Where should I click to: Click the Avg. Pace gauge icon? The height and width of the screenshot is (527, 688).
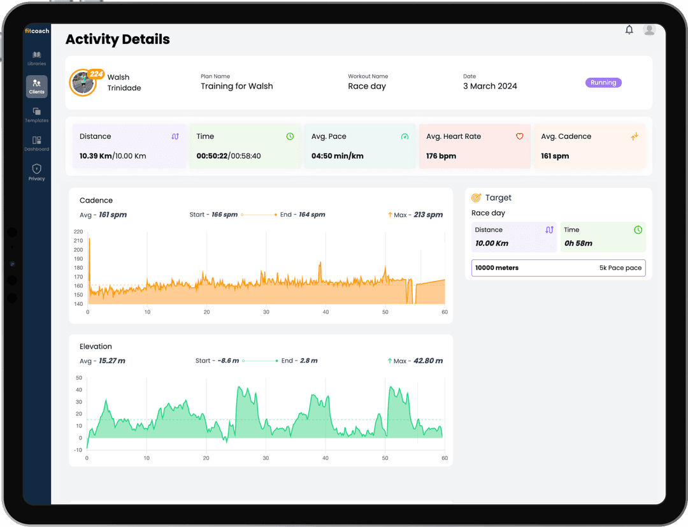[x=405, y=136]
